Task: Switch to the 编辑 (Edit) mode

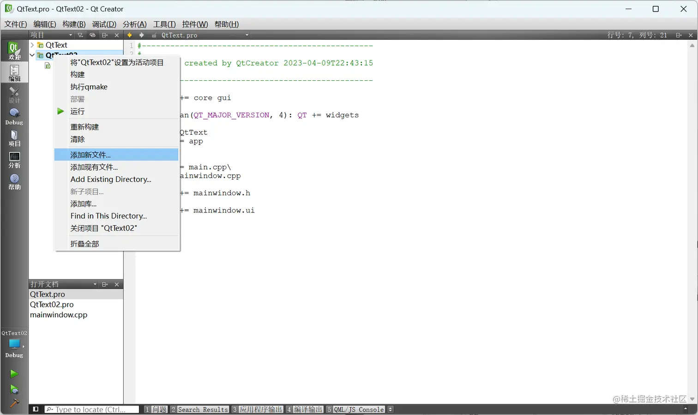Action: [14, 72]
